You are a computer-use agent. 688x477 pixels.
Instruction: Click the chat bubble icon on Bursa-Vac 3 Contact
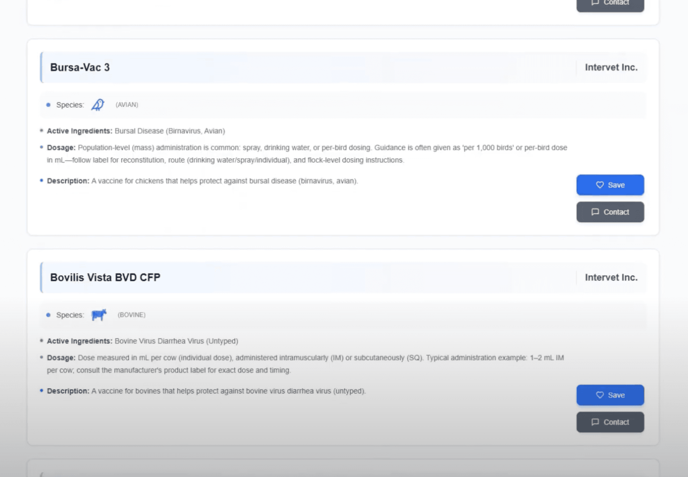point(595,212)
